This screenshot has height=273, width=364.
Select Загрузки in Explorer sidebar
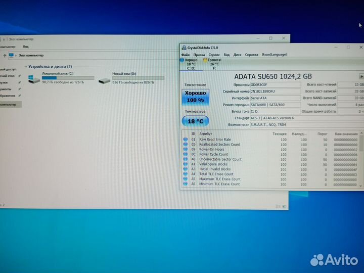click(4, 82)
